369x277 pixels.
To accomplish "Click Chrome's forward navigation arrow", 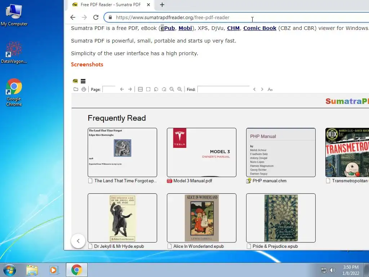I will coord(84,17).
